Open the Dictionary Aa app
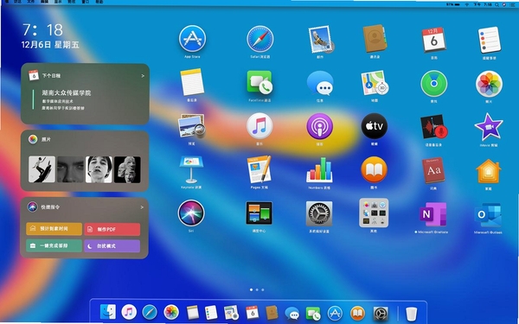 click(433, 170)
